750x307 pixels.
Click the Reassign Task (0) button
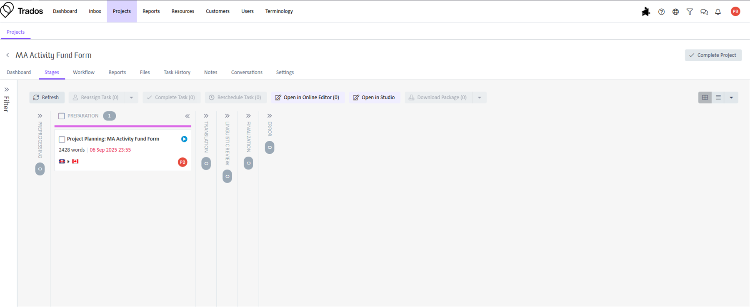click(x=96, y=97)
